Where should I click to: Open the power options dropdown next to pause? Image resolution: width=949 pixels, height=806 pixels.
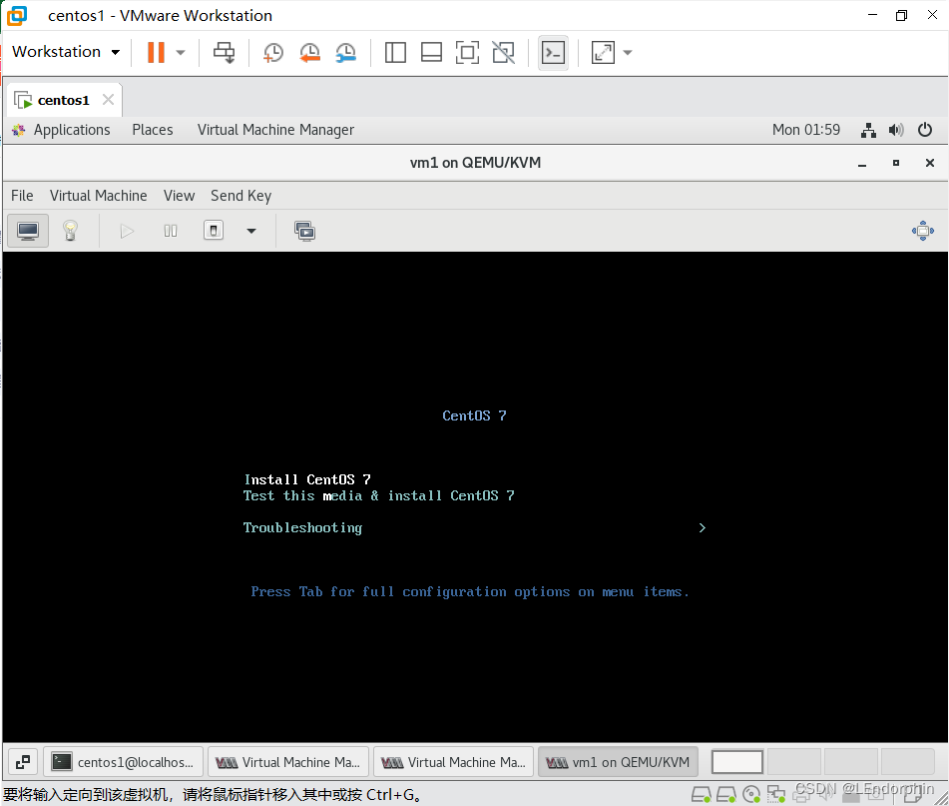click(x=181, y=53)
